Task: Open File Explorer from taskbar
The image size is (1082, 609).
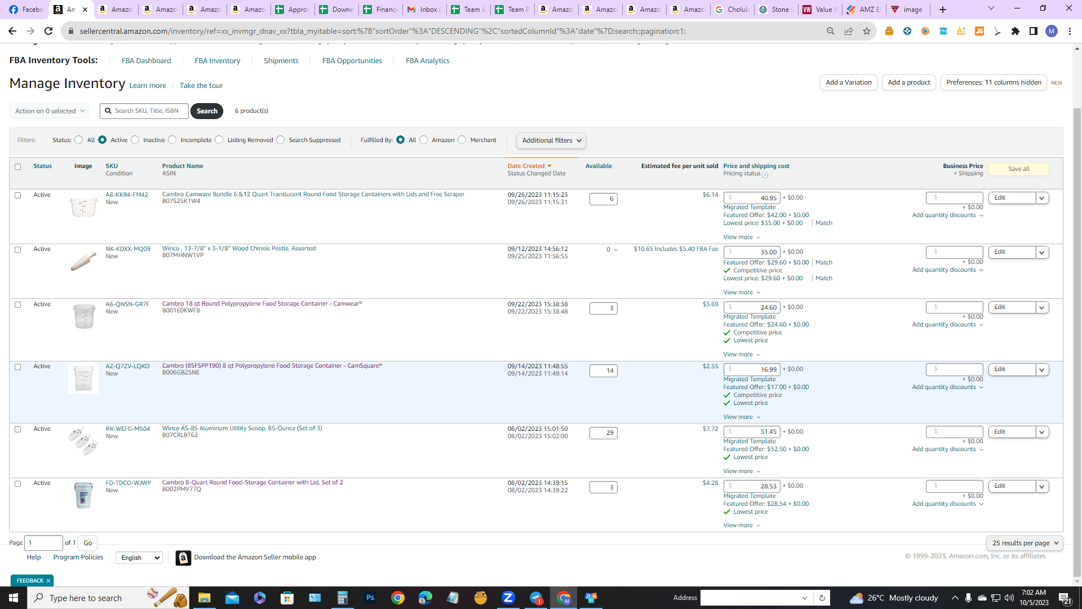Action: pos(205,598)
